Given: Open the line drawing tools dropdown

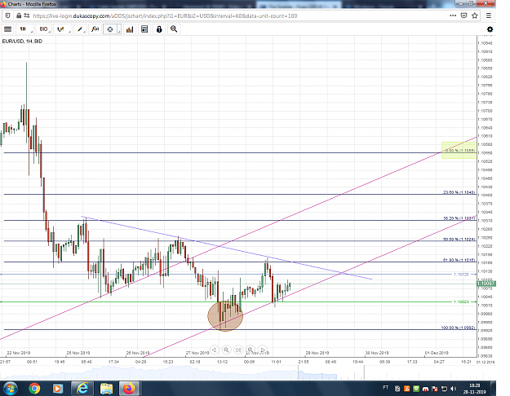Looking at the screenshot, I should coord(80,29).
